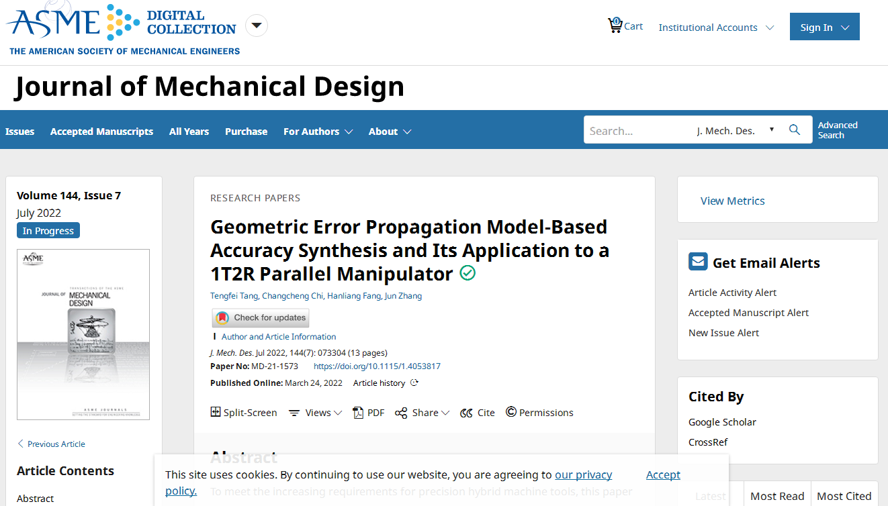Click the Check for updates badge

261,317
